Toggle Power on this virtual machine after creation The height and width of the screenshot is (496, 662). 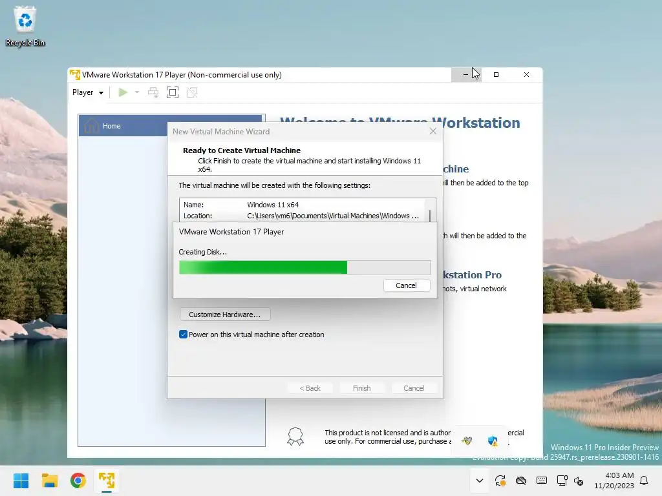pyautogui.click(x=183, y=335)
